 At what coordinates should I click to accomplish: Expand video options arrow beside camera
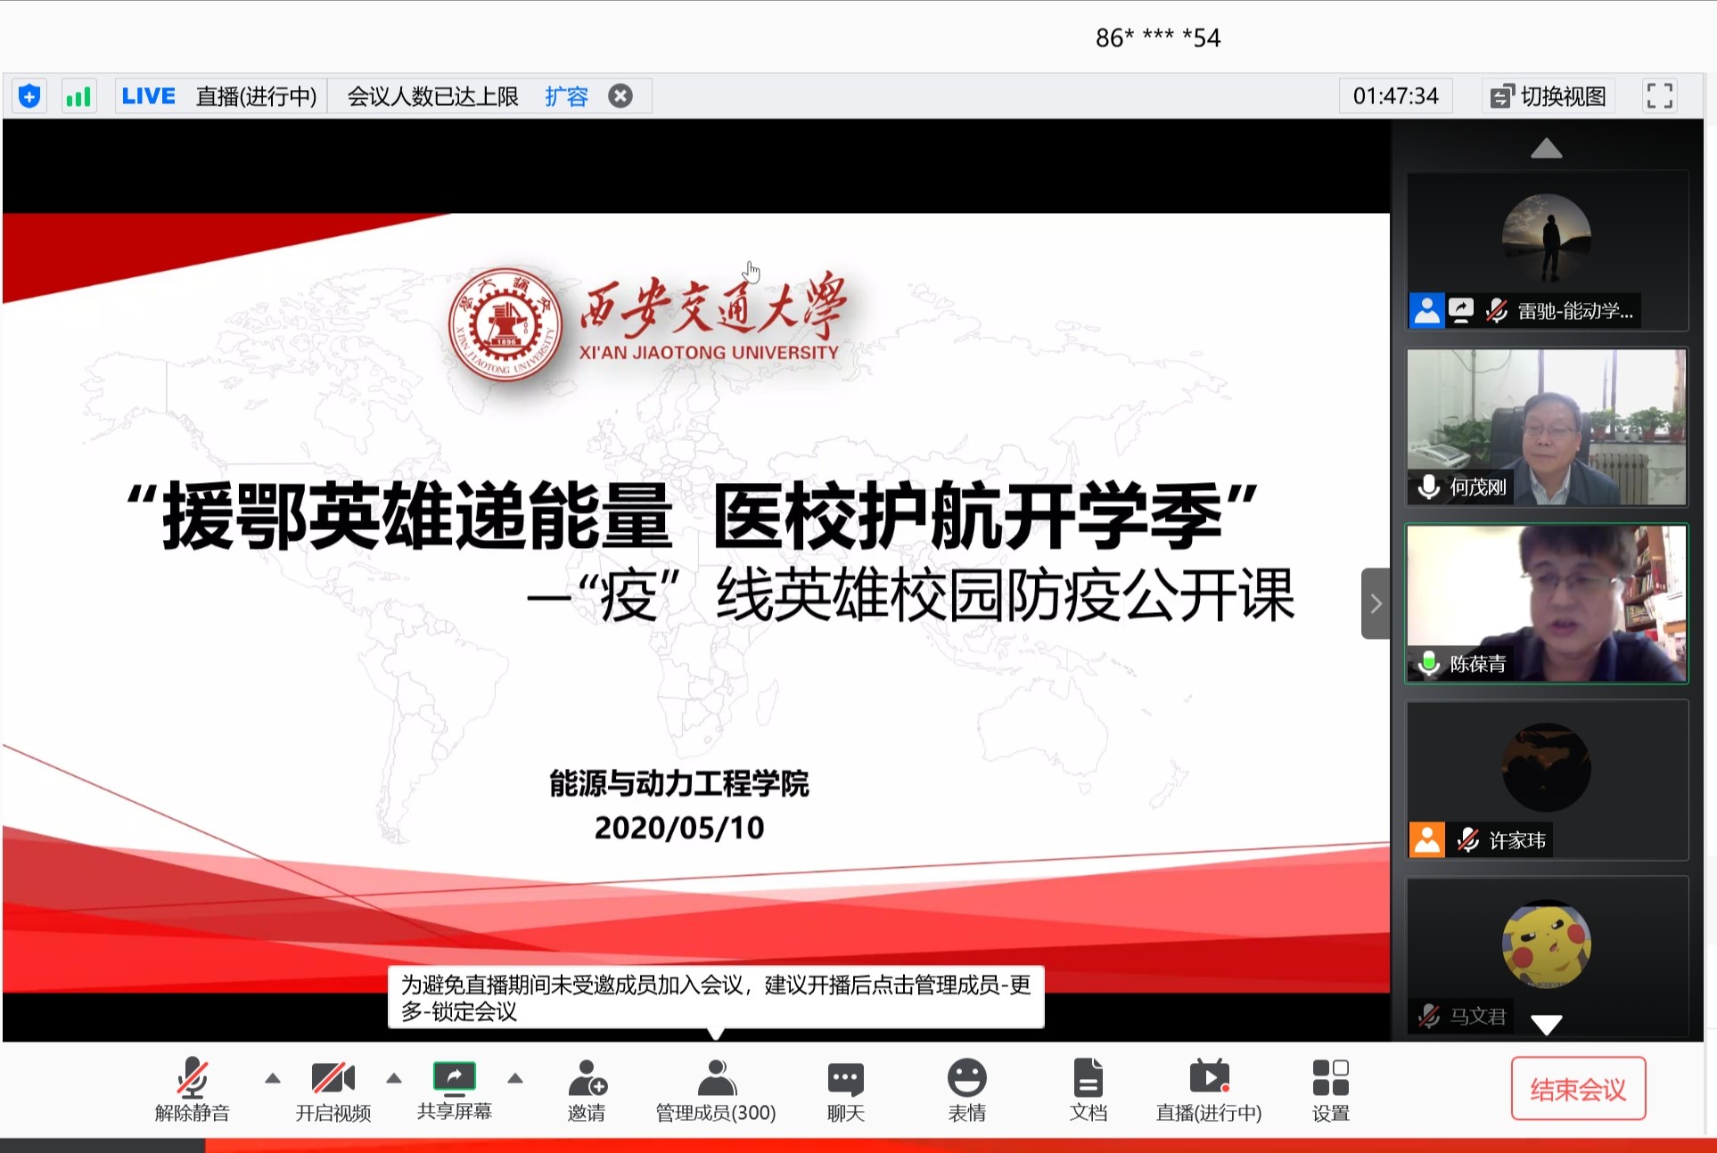click(x=394, y=1078)
